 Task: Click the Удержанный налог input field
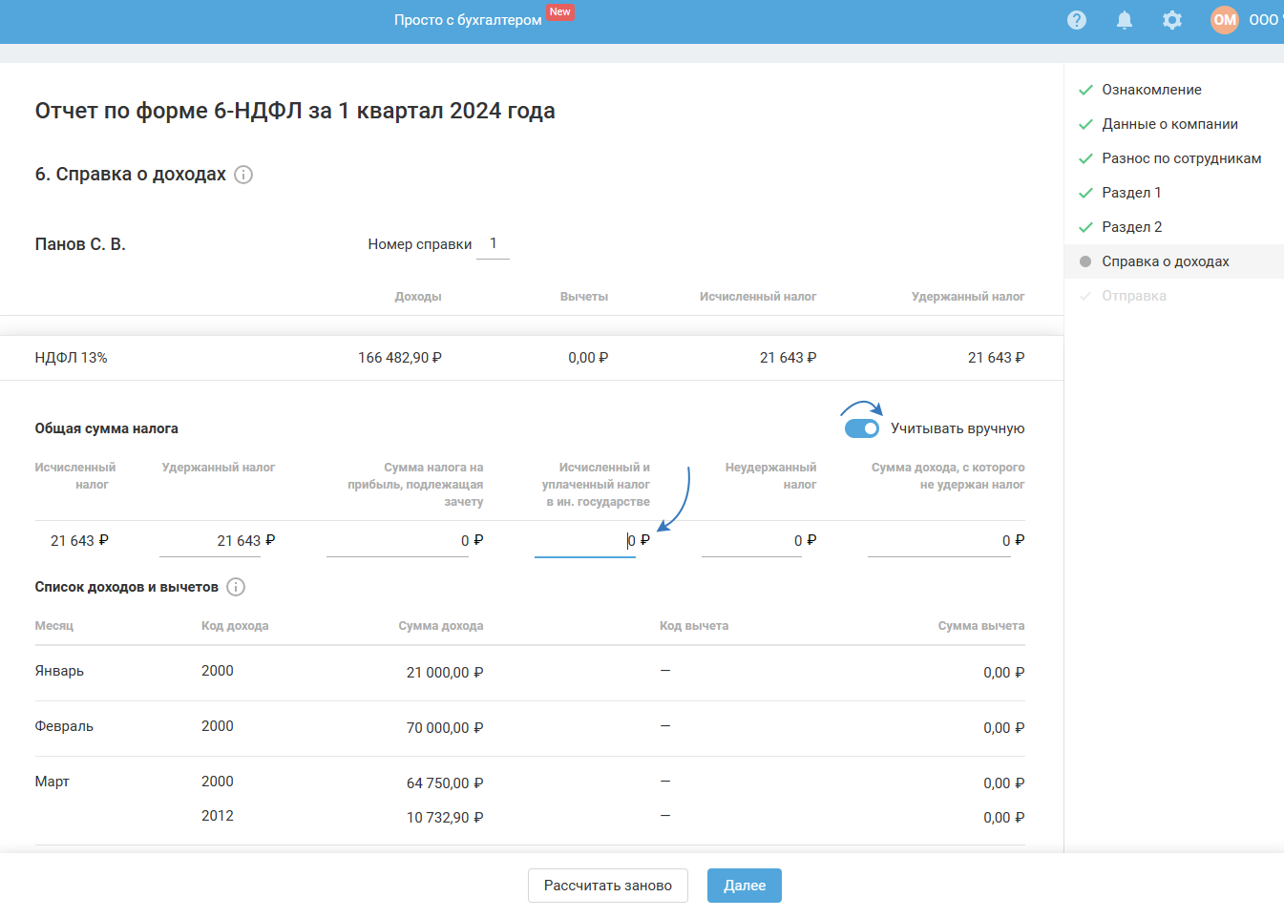click(210, 541)
